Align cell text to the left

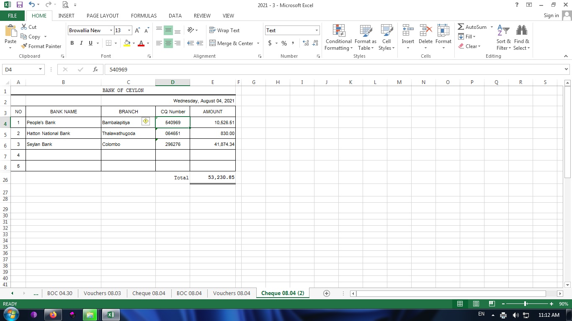pyautogui.click(x=159, y=43)
